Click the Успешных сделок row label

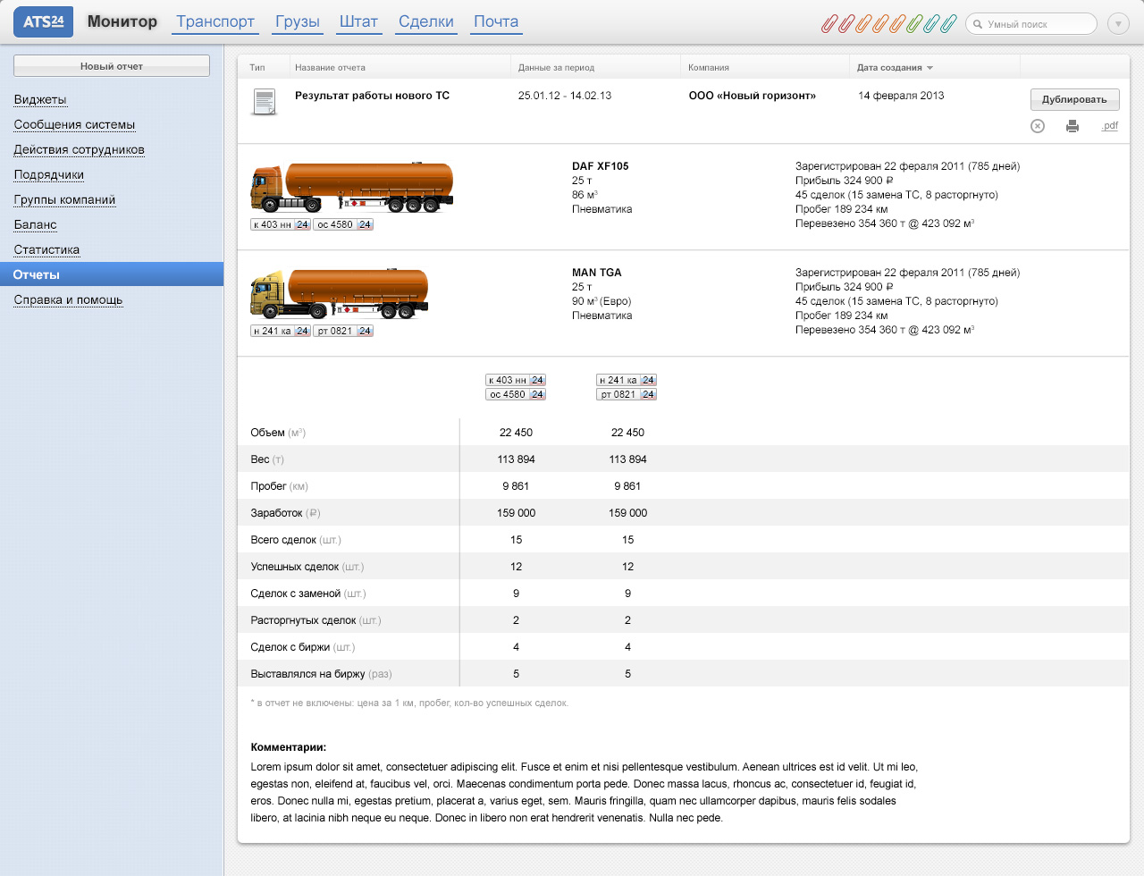click(307, 567)
